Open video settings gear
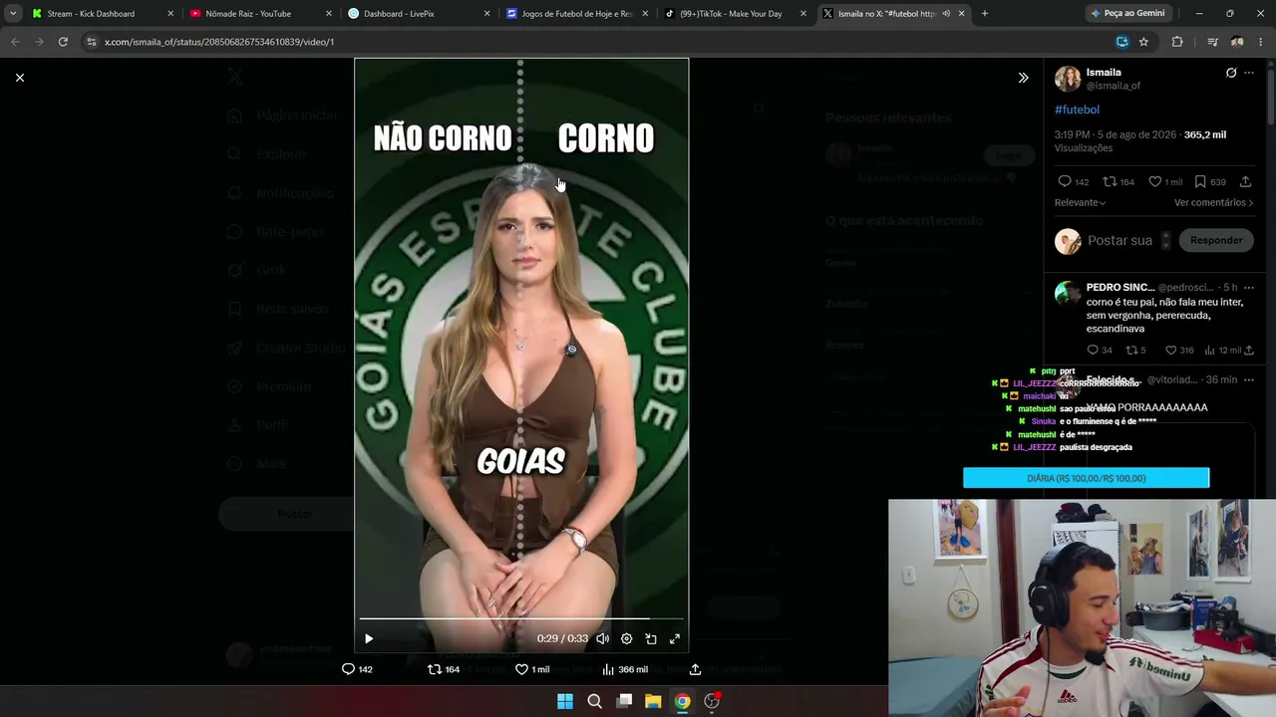This screenshot has width=1276, height=717. pos(626,639)
